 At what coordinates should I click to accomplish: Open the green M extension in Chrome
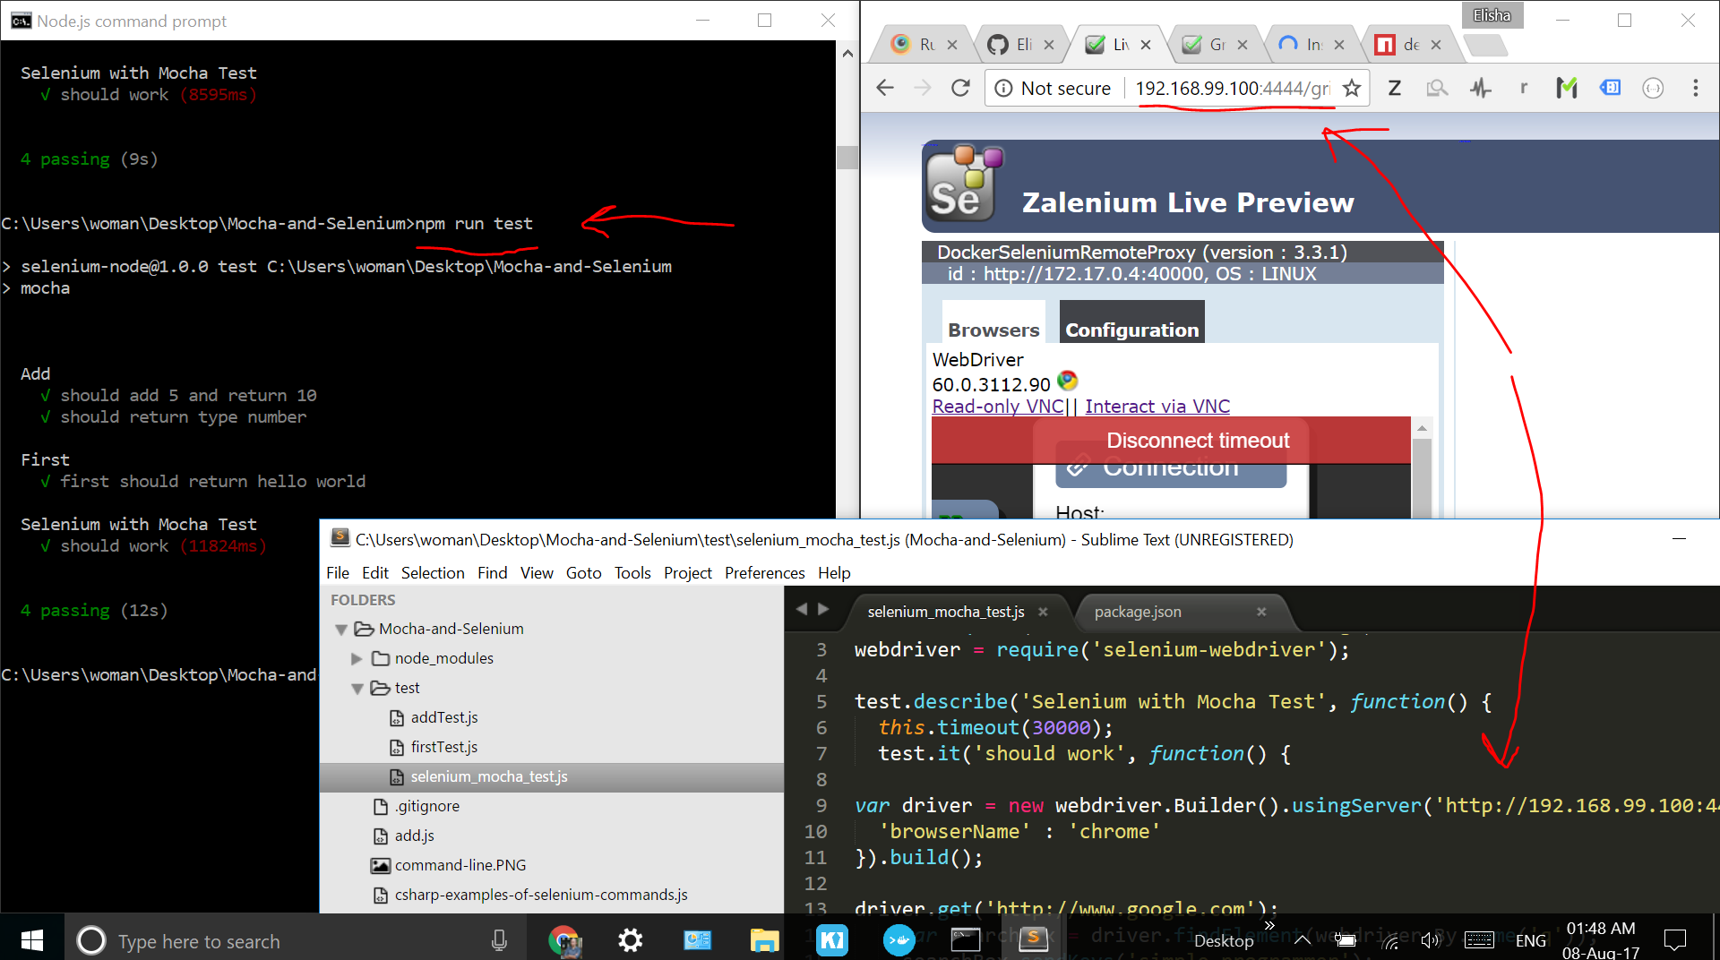pos(1566,88)
